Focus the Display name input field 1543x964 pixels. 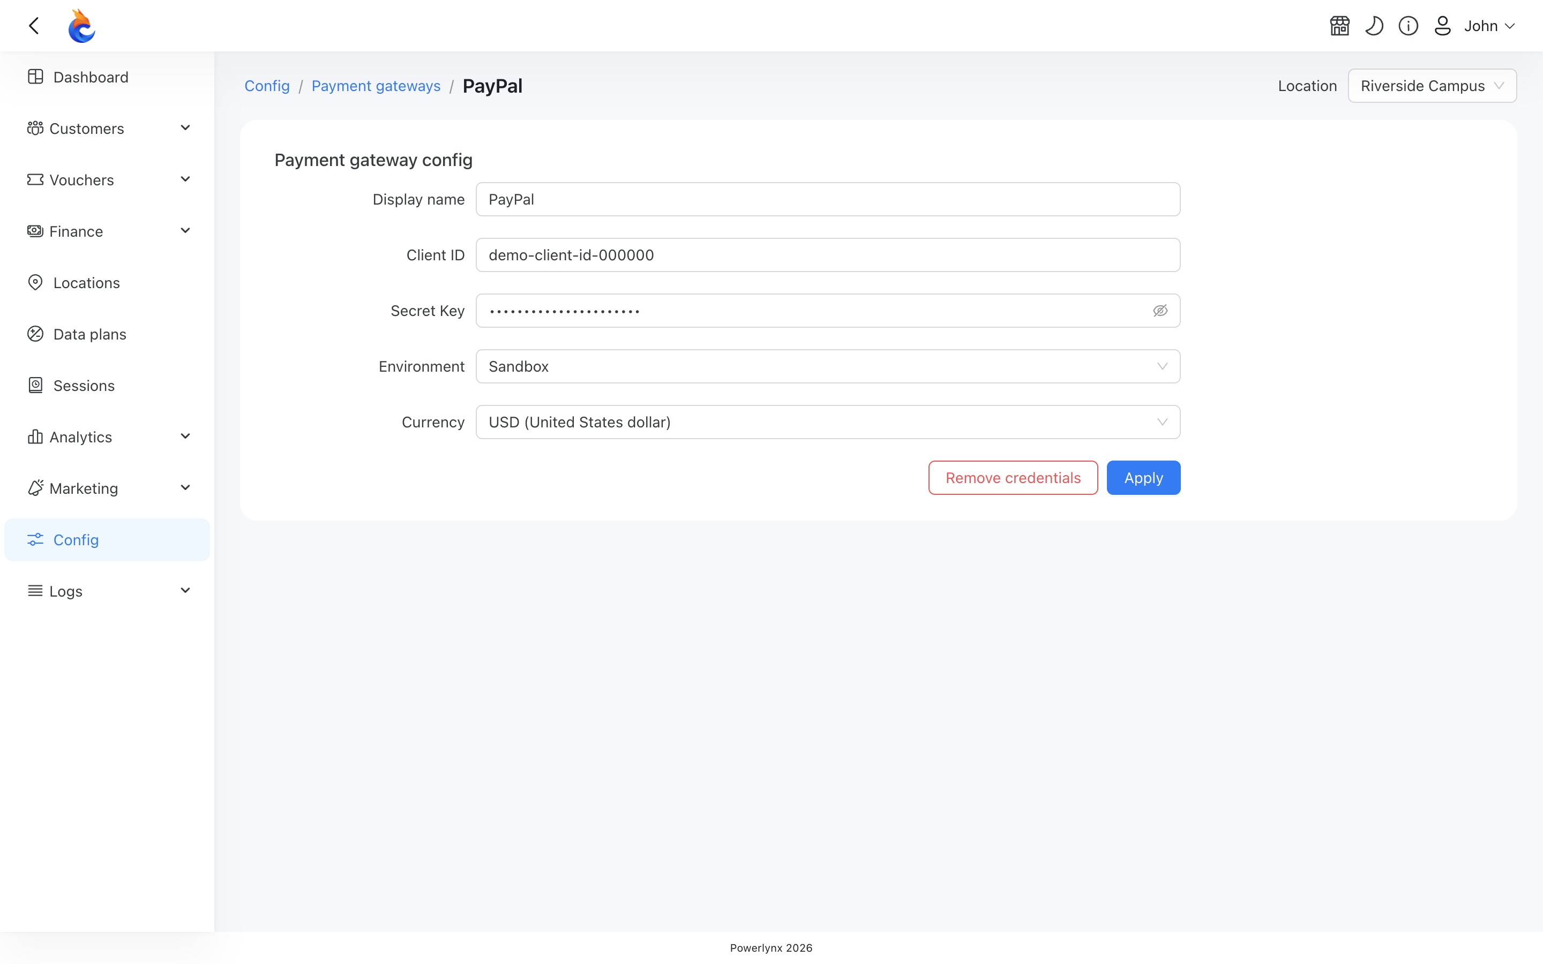828,199
